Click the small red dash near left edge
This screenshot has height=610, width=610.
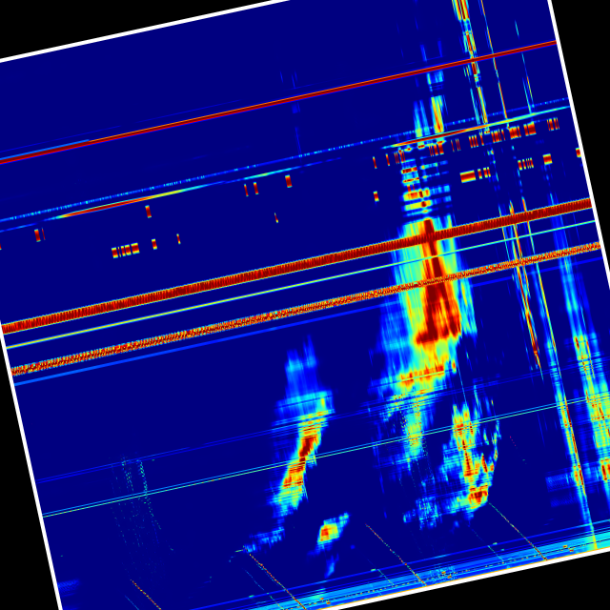coord(38,234)
